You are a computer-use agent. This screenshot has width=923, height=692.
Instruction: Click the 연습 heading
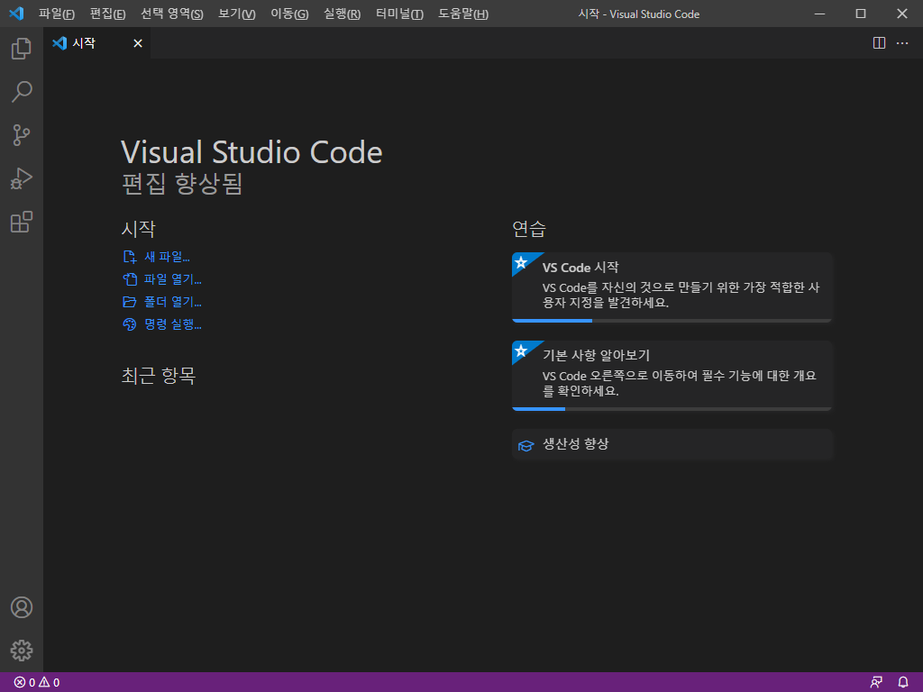click(529, 228)
